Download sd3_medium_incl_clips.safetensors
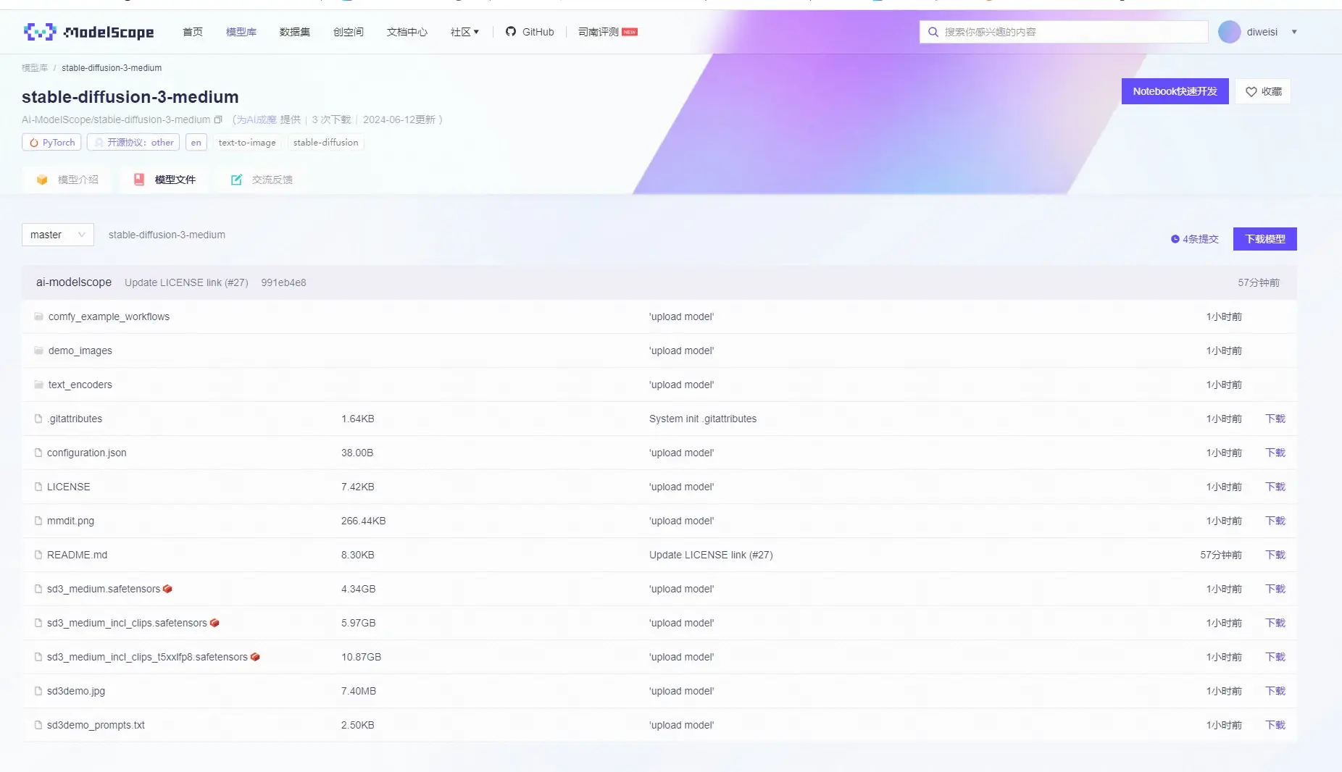Viewport: 1342px width, 772px height. pyautogui.click(x=1275, y=623)
